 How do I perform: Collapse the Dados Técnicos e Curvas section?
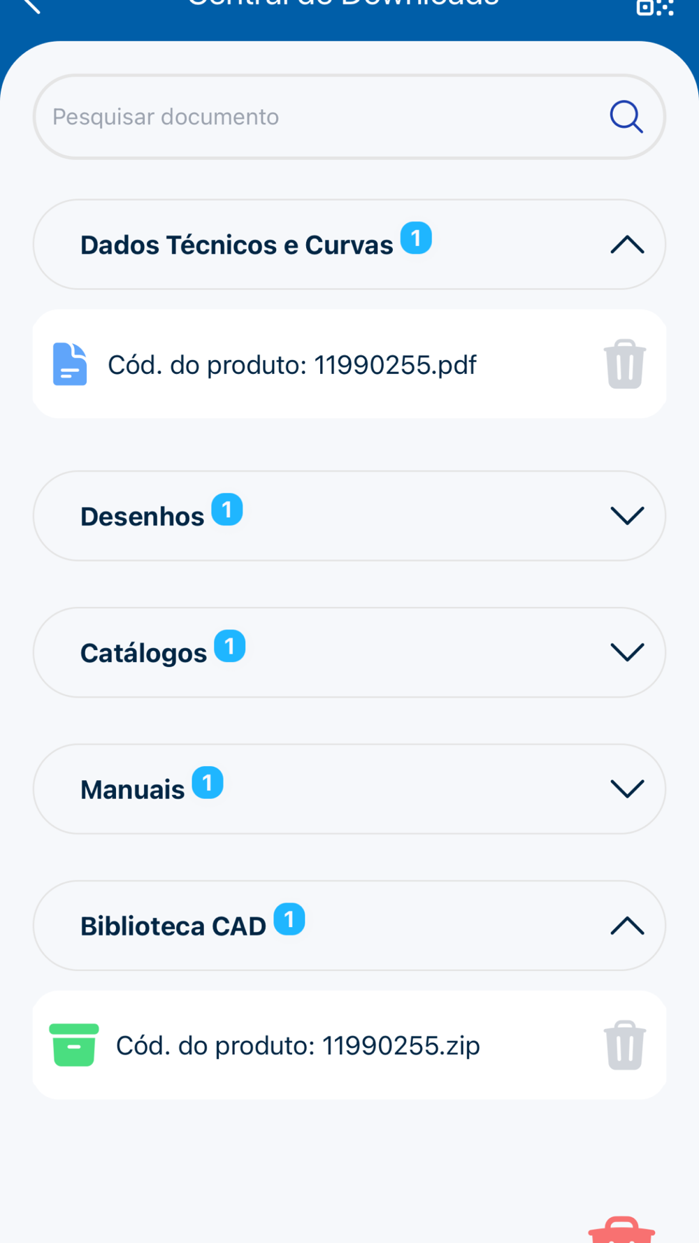point(627,245)
